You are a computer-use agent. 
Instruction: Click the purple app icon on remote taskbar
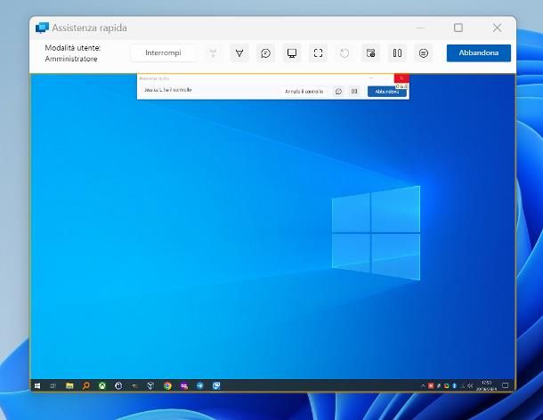tap(184, 385)
